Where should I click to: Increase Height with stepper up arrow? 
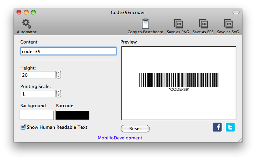[x=58, y=73]
